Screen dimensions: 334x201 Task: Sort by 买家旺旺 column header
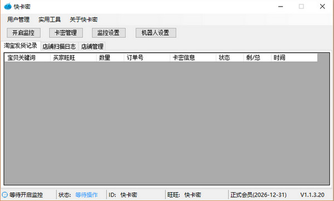[73, 57]
